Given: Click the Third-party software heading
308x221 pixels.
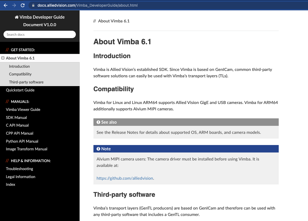Looking at the screenshot, I should coord(124,195).
